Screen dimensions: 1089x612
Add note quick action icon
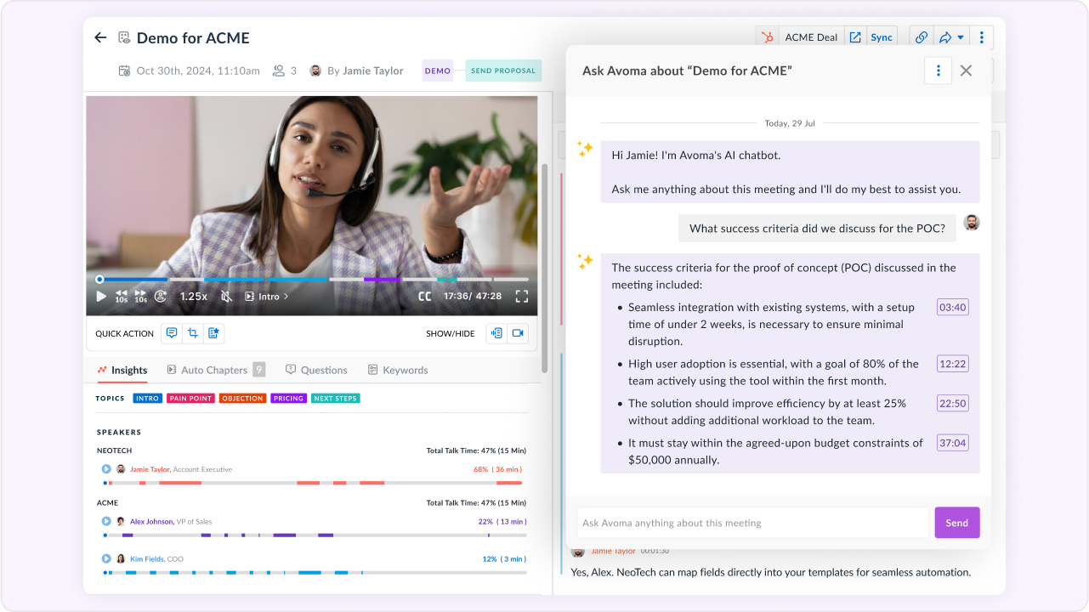coord(213,333)
